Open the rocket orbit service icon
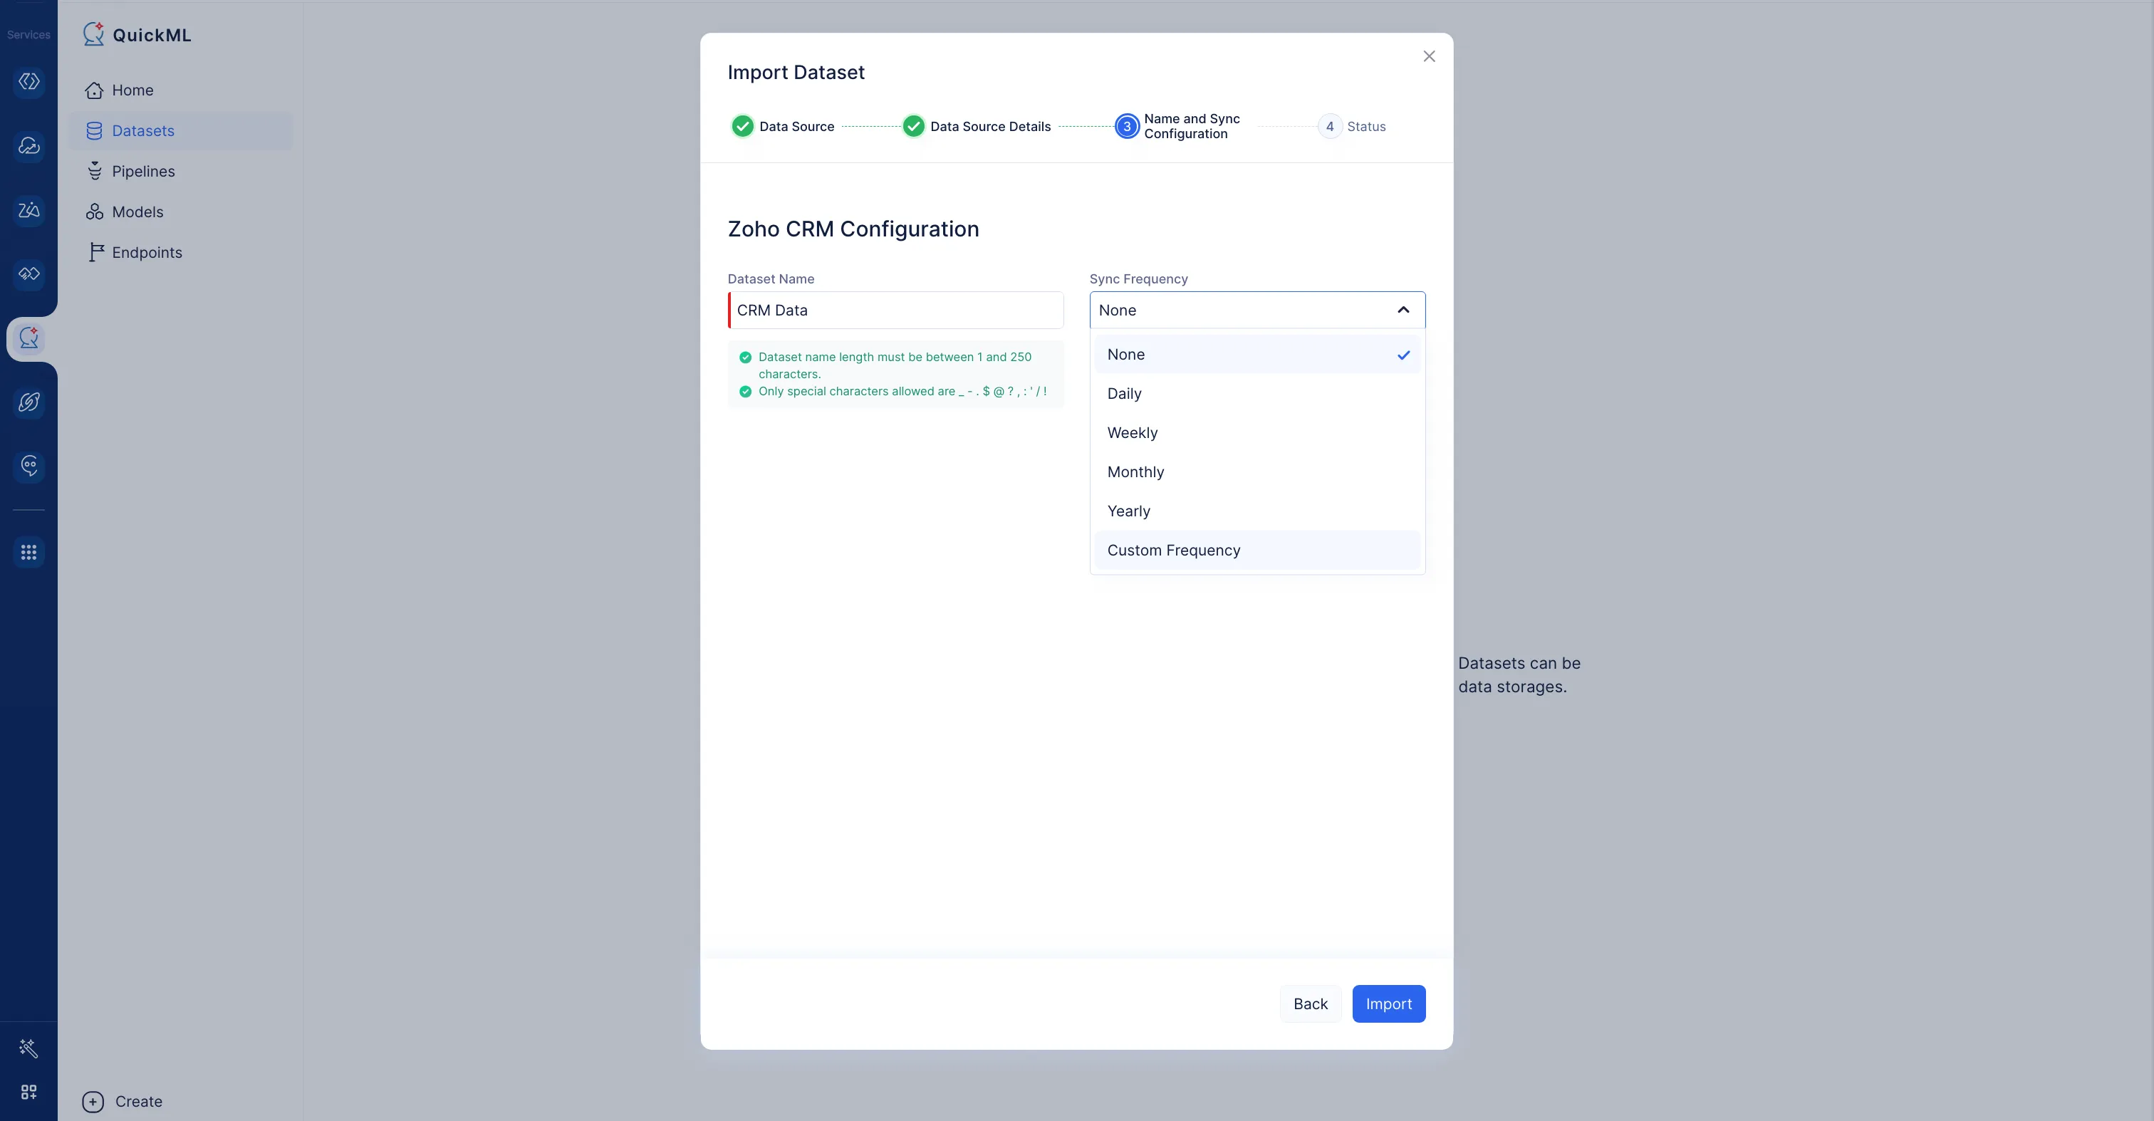The width and height of the screenshot is (2154, 1121). (29, 402)
